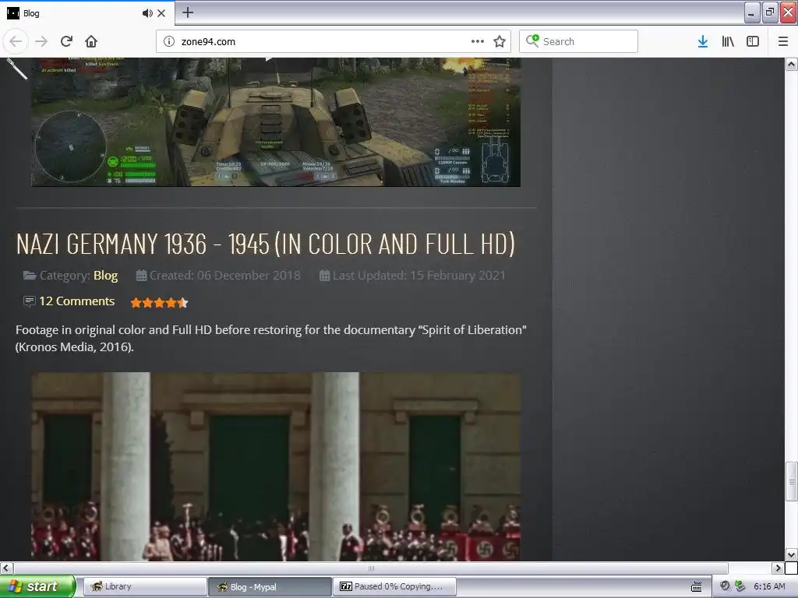Switch to Library taskbar window
Screen dimensions: 798x598
click(145, 586)
